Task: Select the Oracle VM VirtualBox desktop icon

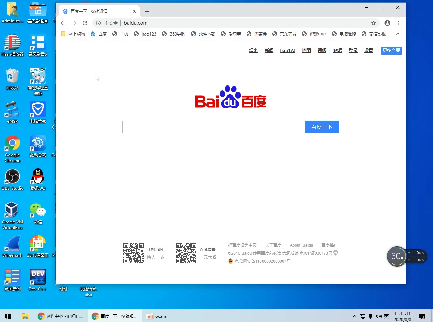Action: coord(13,216)
